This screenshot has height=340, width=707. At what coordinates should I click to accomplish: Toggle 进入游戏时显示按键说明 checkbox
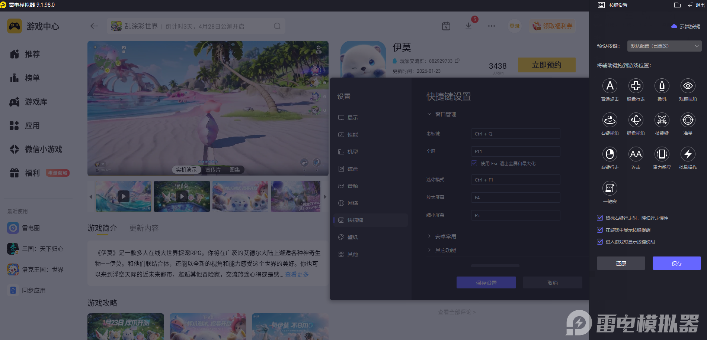pyautogui.click(x=600, y=242)
